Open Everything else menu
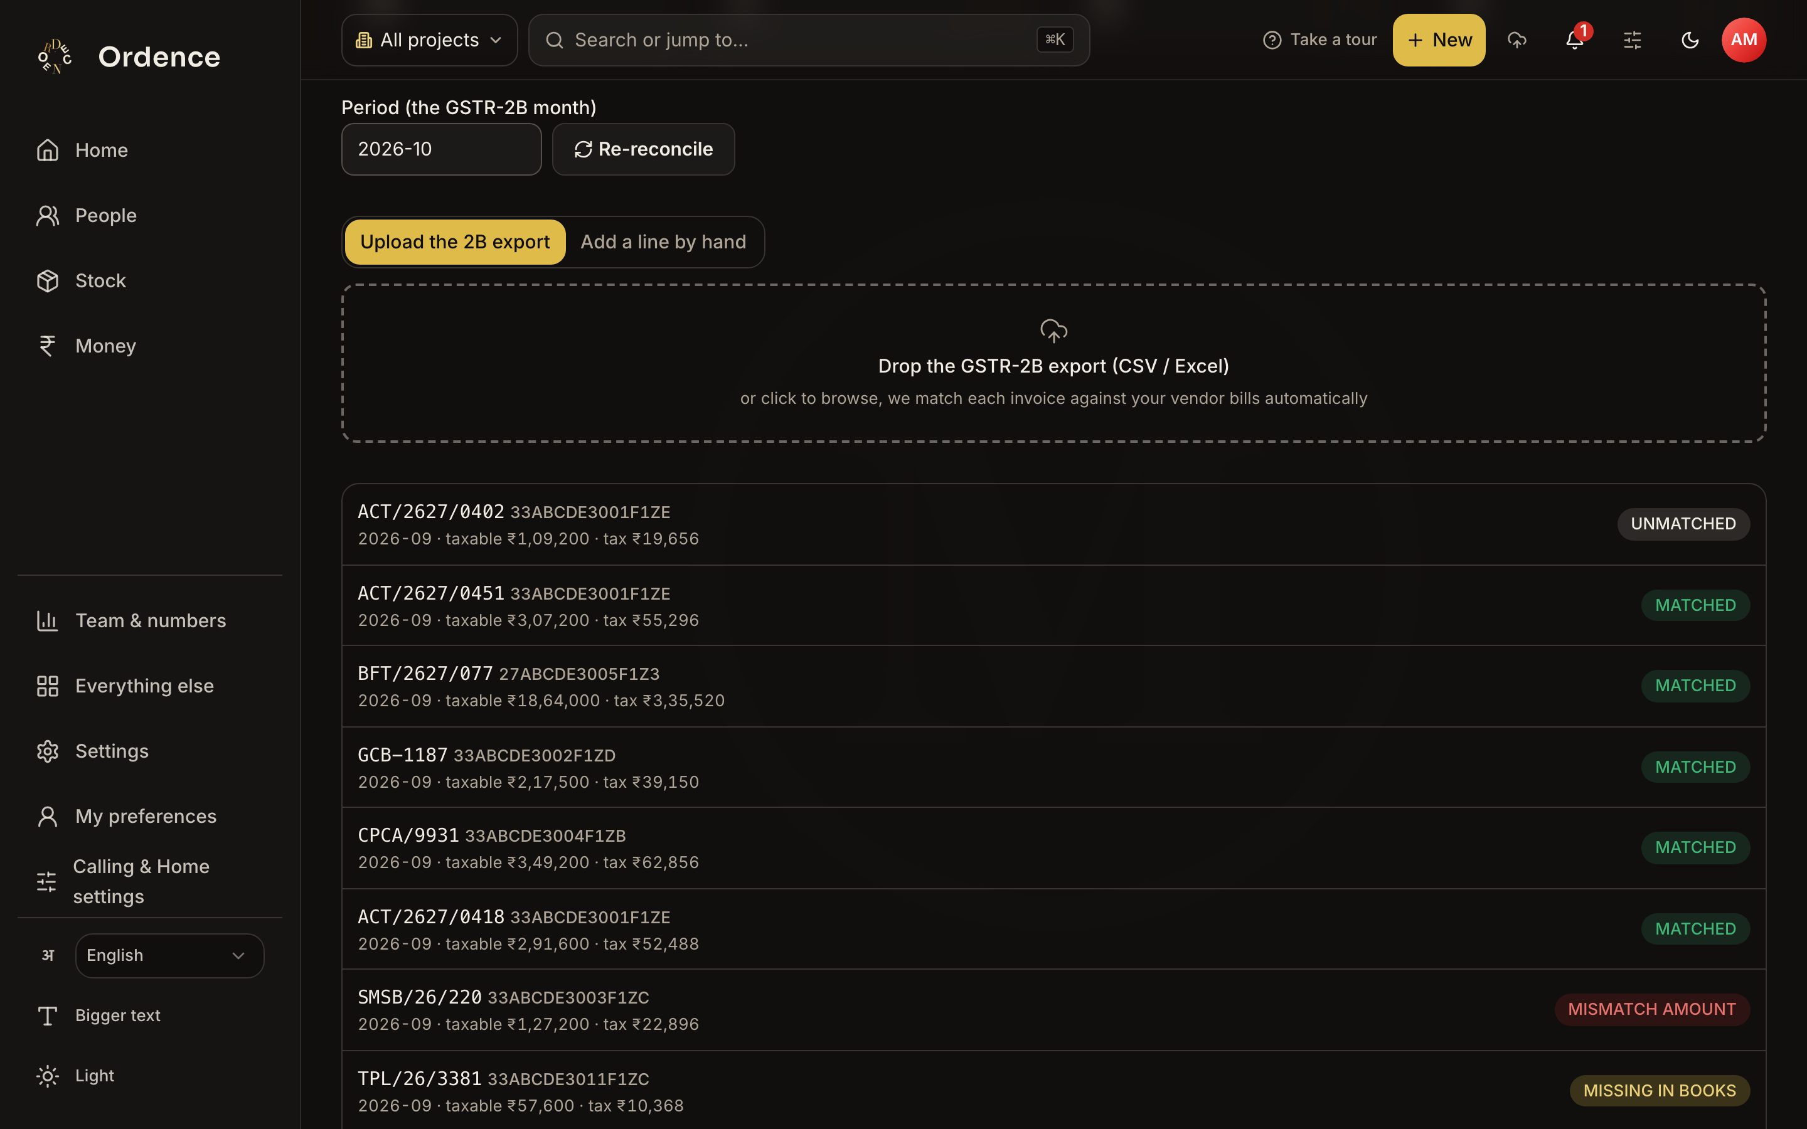Image resolution: width=1807 pixels, height=1129 pixels. [x=149, y=686]
